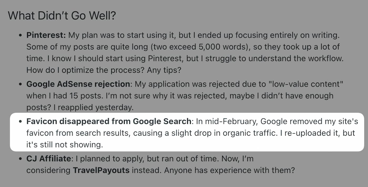Click the bold "Pinterest:" label

point(46,35)
